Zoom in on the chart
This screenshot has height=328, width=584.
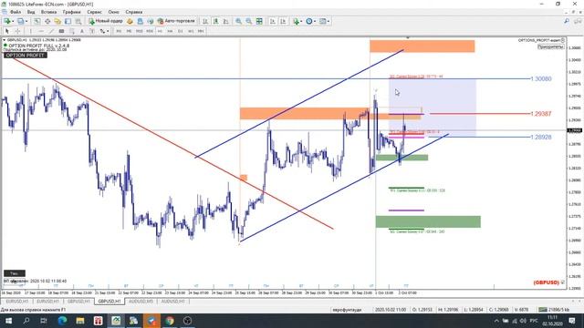[x=238, y=21]
